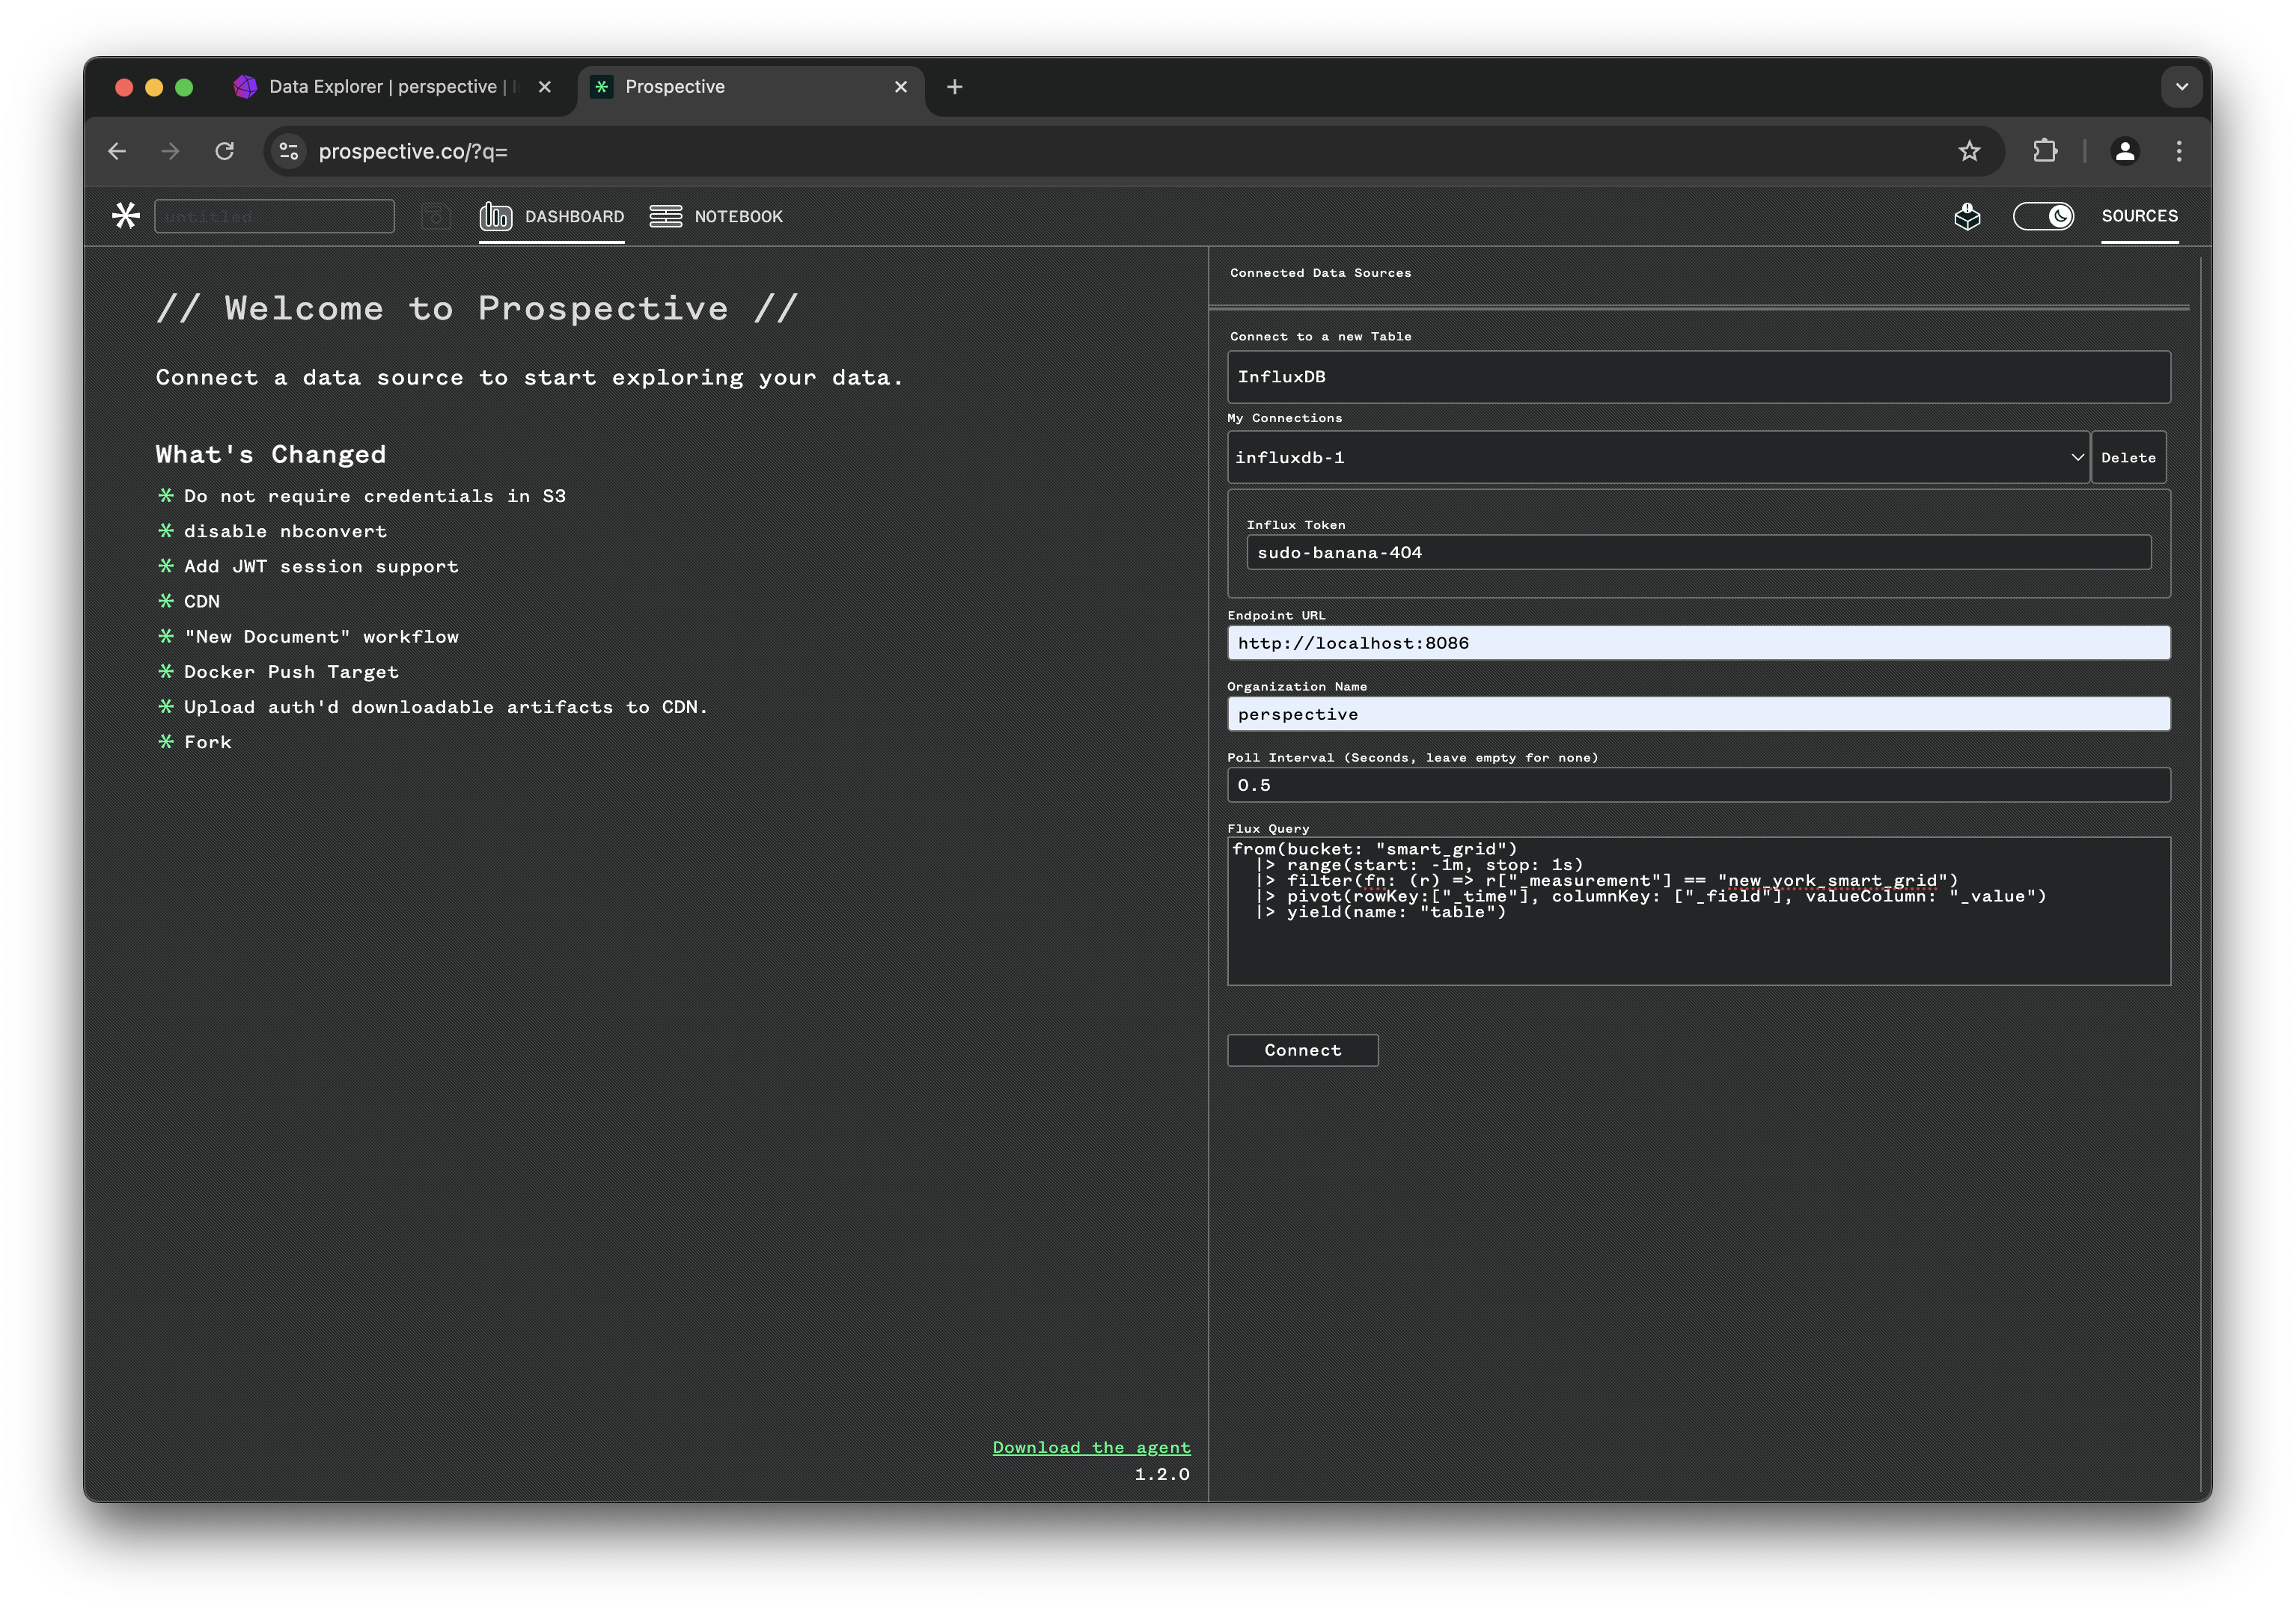Reload the current page

point(225,151)
